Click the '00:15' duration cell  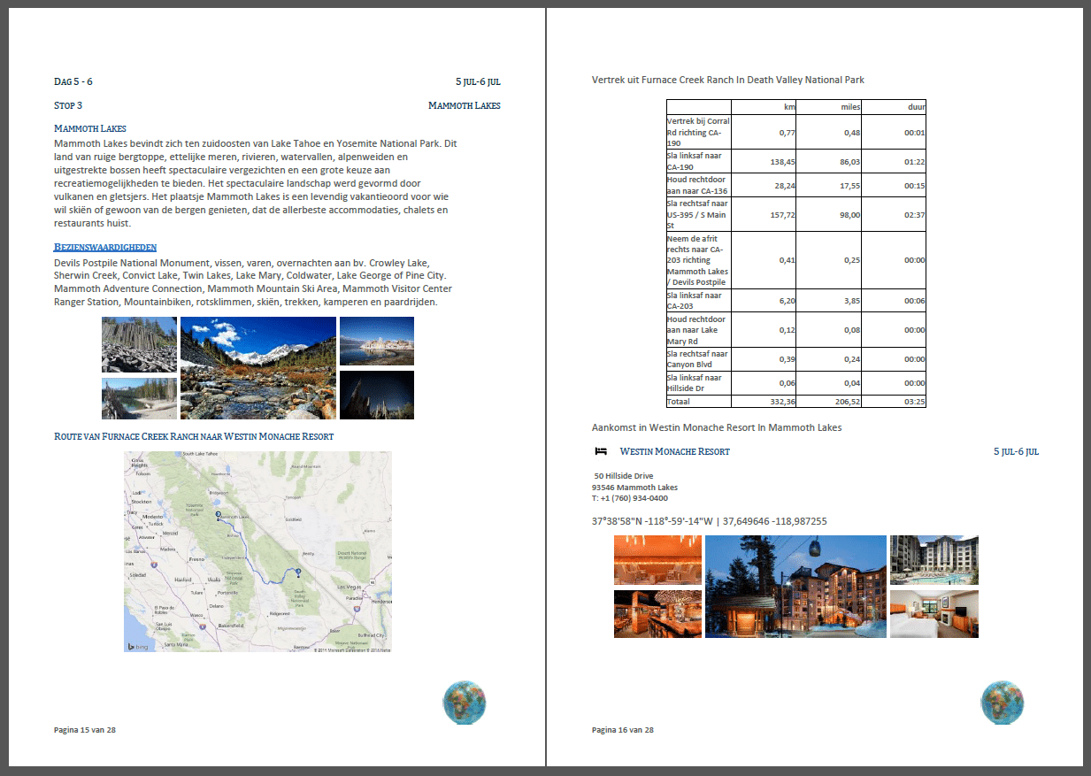(894, 185)
